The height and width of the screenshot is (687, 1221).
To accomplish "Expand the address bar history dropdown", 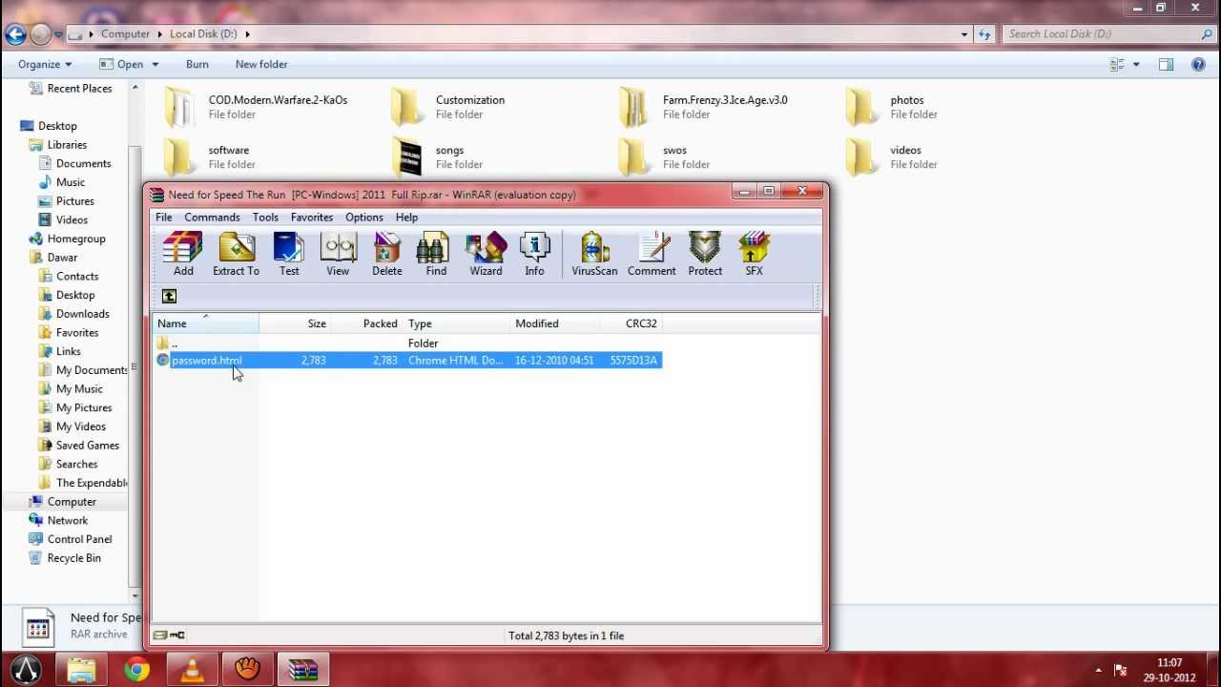I will point(964,34).
